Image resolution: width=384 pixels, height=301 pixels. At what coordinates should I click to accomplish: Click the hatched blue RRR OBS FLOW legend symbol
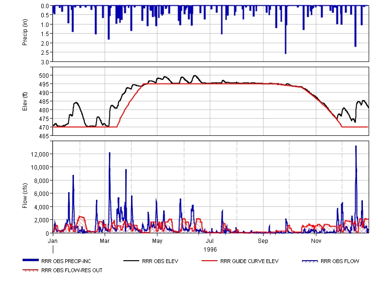point(310,261)
